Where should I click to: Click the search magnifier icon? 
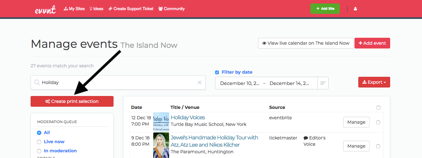[37, 82]
